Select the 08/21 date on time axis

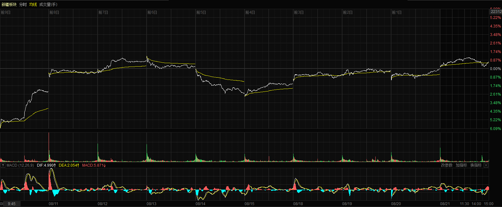click(x=445, y=204)
